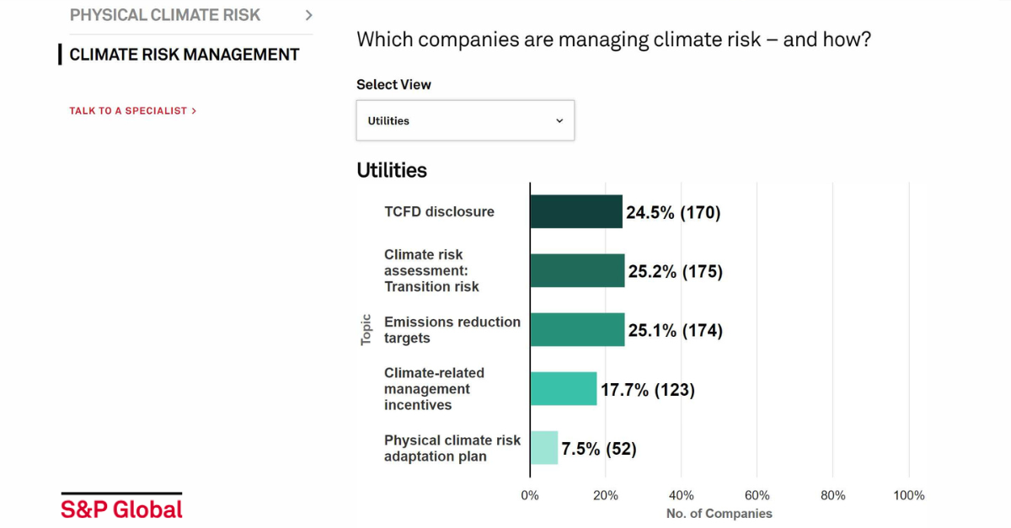Click the dropdown chevron in the Utilities selector
The height and width of the screenshot is (528, 1011).
tap(559, 121)
